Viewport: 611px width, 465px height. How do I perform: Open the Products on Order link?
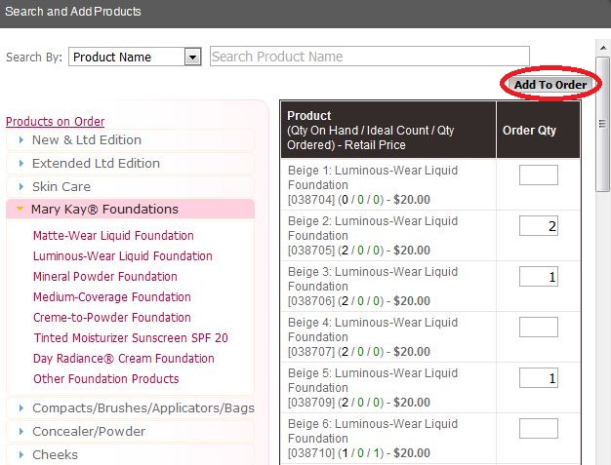point(55,122)
